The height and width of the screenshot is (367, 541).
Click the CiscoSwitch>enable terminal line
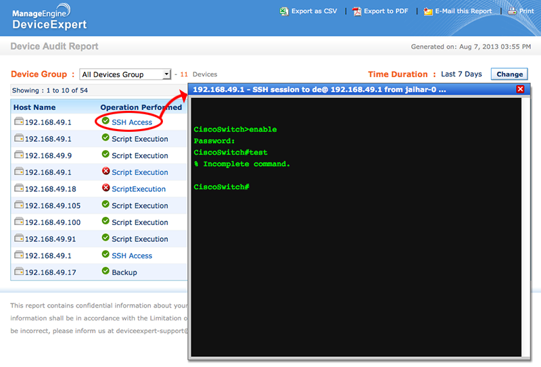point(235,129)
